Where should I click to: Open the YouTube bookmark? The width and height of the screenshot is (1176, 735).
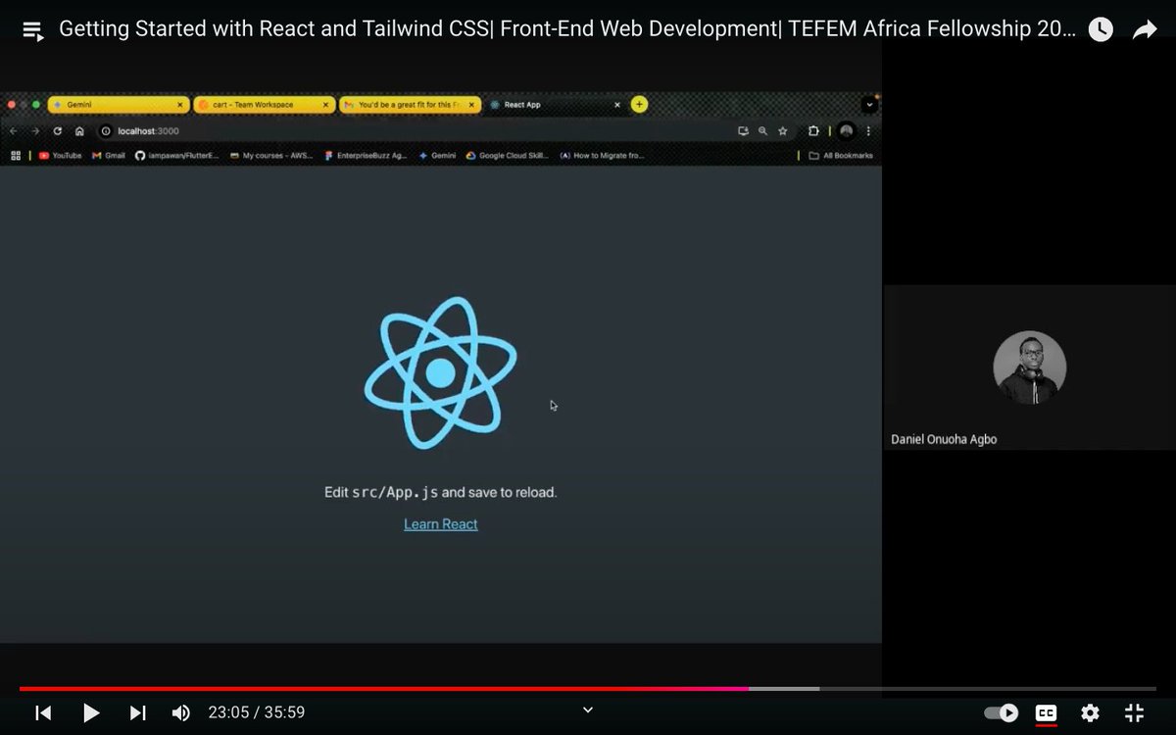(60, 155)
